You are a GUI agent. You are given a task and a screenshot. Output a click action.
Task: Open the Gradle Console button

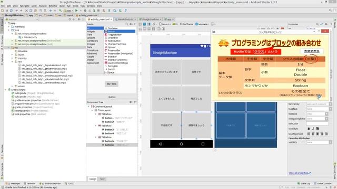coord(323,183)
